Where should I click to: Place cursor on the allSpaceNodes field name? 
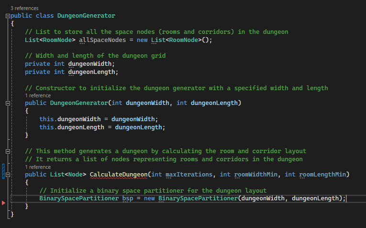coord(102,40)
